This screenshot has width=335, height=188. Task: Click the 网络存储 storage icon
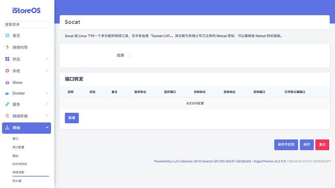point(7,116)
